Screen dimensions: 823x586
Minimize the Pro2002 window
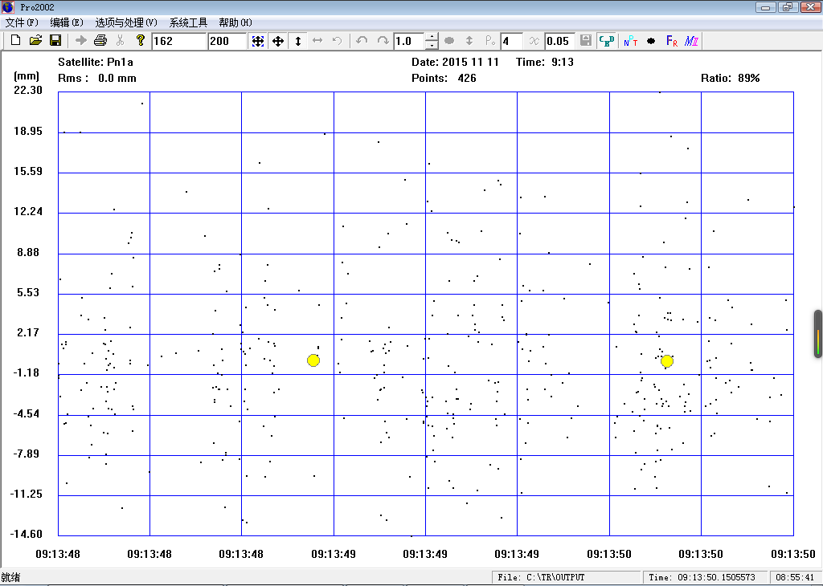click(766, 7)
